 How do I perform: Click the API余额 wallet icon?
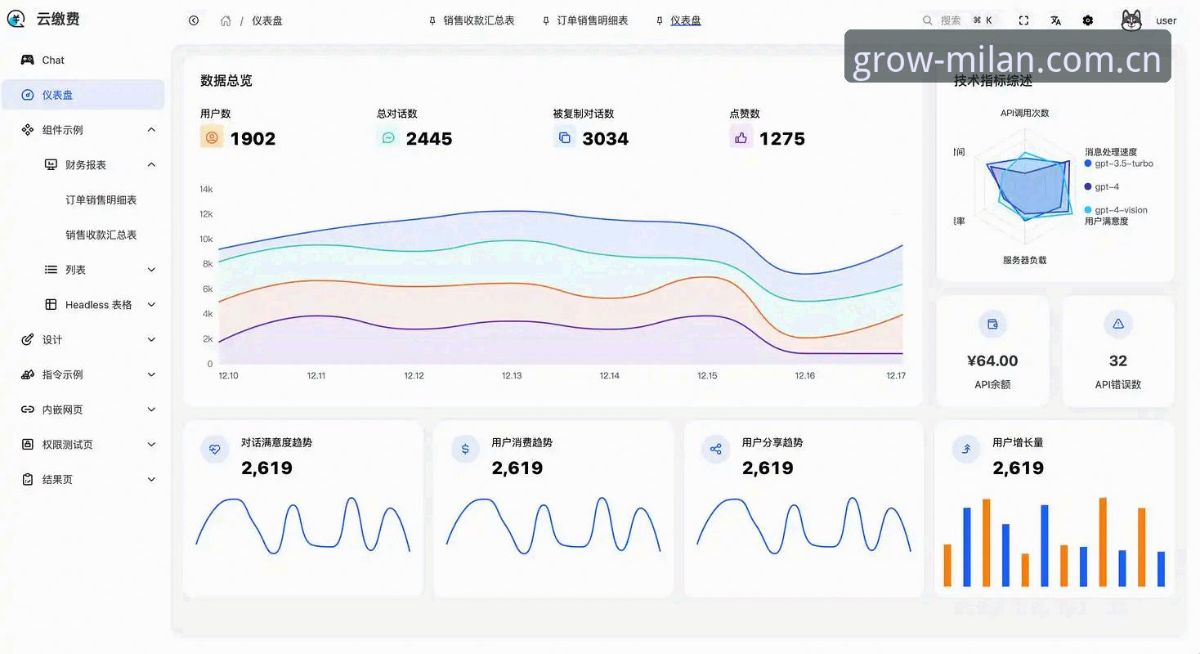pos(992,324)
